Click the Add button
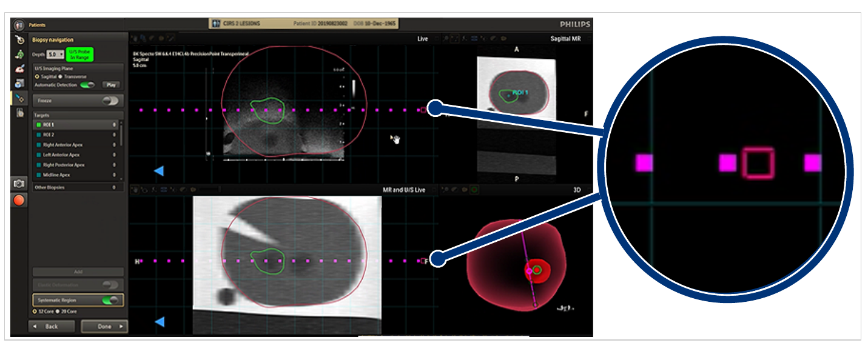This screenshot has width=868, height=360. tap(78, 272)
